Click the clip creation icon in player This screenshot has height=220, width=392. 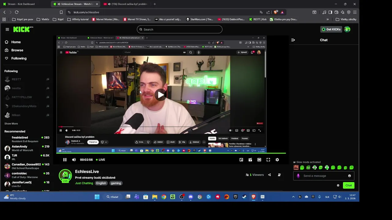point(250,159)
